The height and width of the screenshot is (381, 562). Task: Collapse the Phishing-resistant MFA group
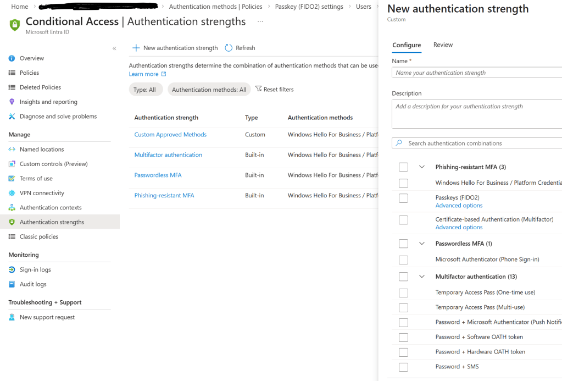coord(422,167)
